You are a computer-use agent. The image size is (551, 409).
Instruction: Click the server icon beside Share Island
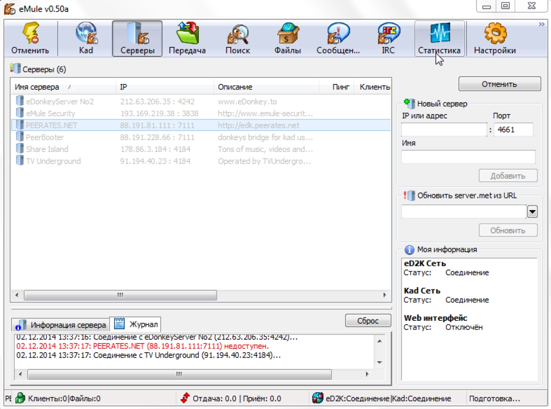(x=19, y=149)
